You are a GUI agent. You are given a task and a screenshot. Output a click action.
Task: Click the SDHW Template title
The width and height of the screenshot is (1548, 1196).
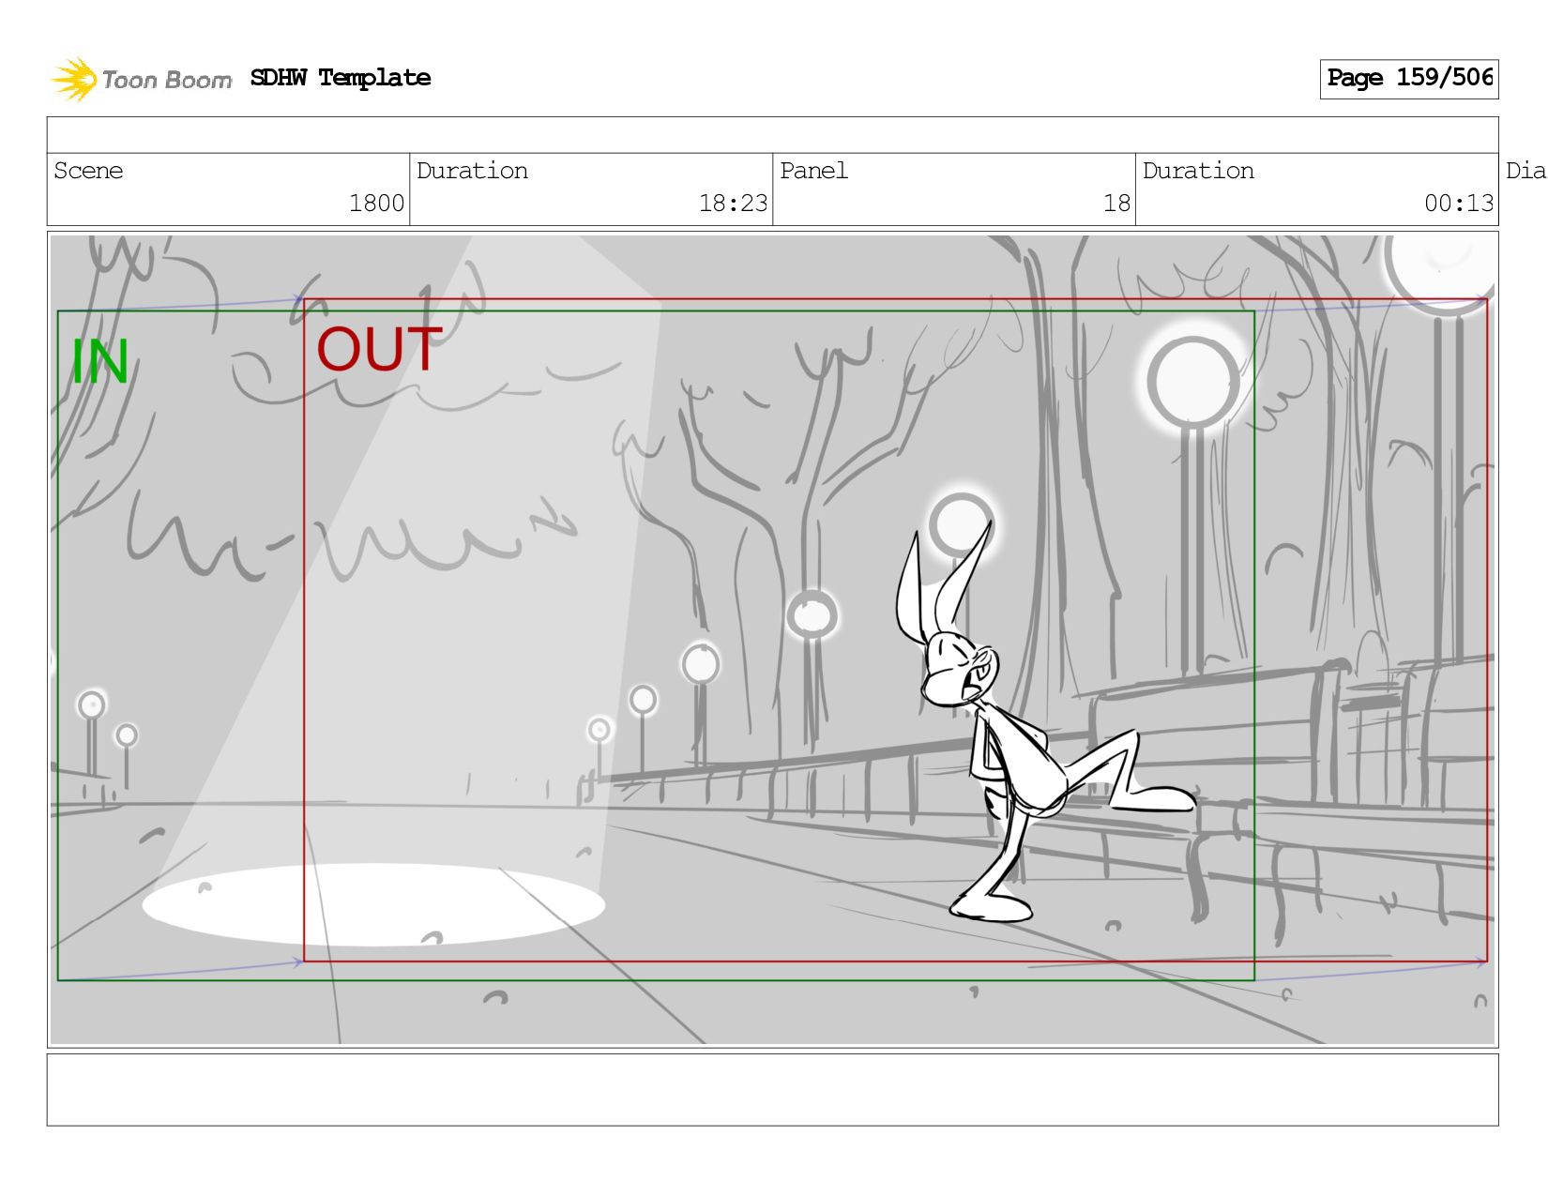(x=341, y=78)
